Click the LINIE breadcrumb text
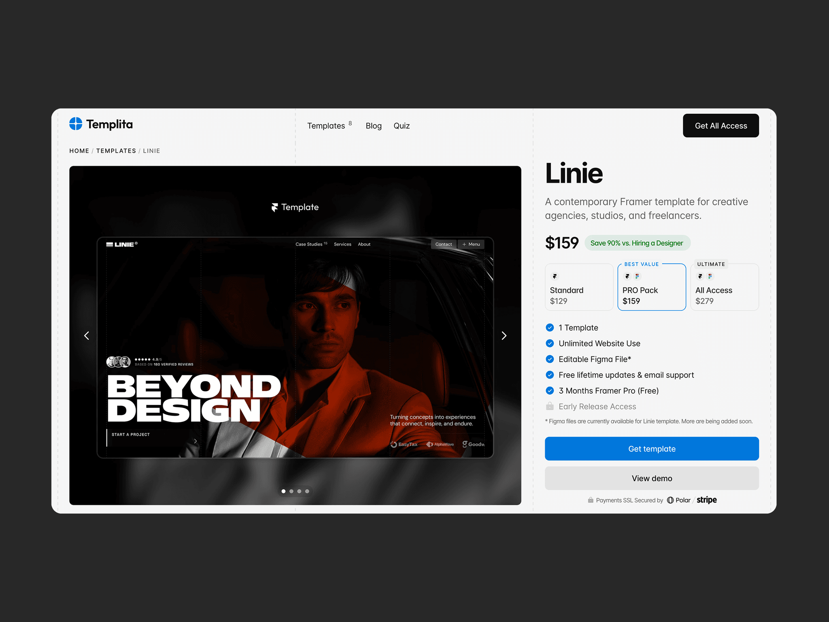The width and height of the screenshot is (829, 622). click(151, 151)
